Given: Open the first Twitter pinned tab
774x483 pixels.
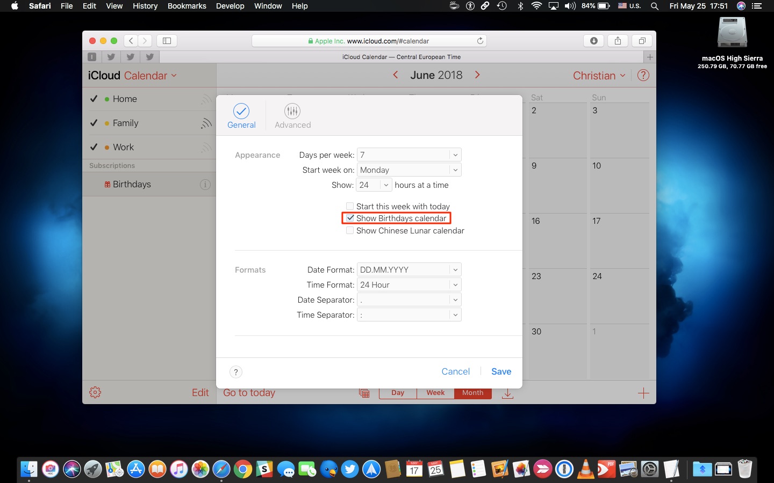Looking at the screenshot, I should pyautogui.click(x=111, y=57).
